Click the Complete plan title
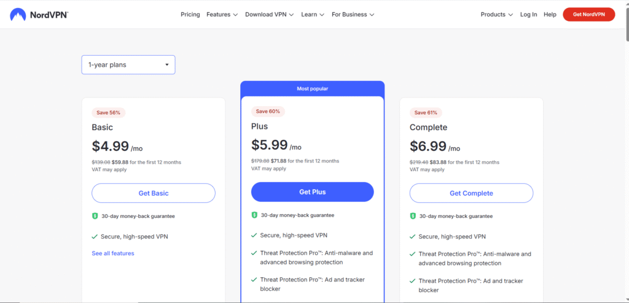The image size is (629, 303). (x=428, y=128)
